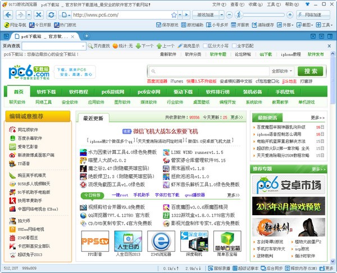Click the green 搜索 button
Viewport: 337px width, 273px height.
tap(311, 71)
